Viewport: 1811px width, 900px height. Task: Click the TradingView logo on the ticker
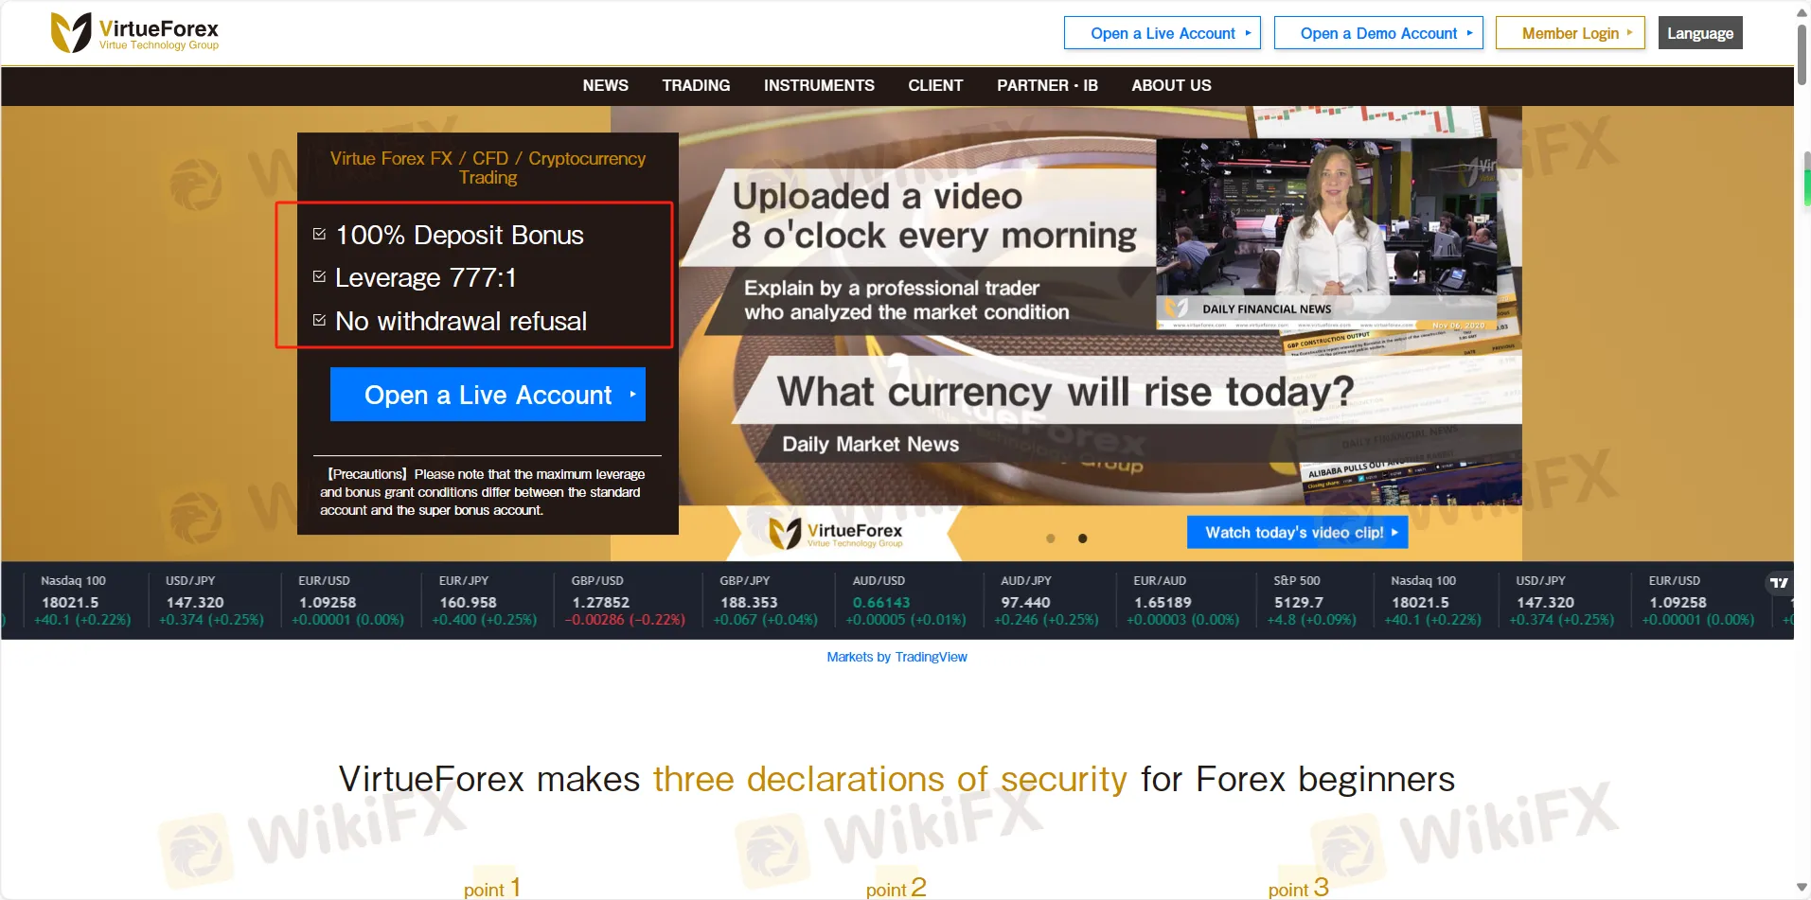point(1779,583)
